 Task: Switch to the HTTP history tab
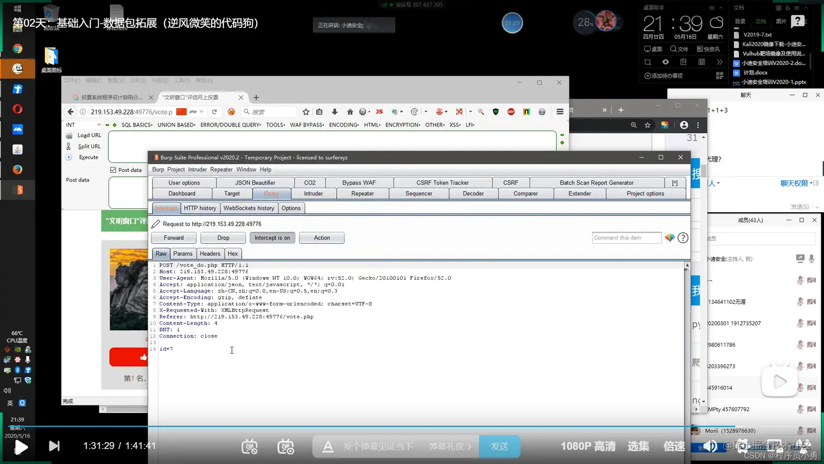[199, 208]
